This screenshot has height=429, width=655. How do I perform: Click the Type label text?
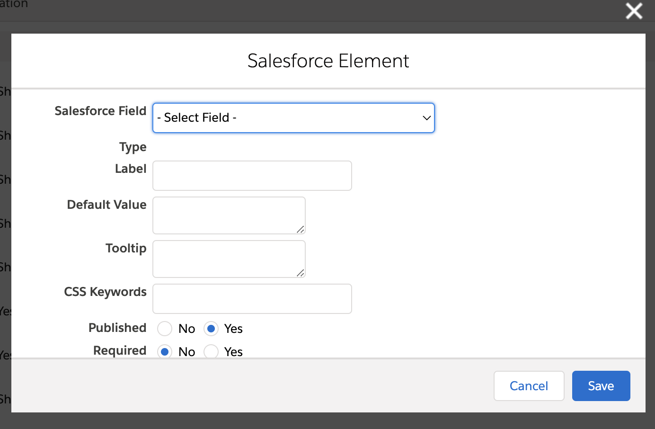tap(133, 147)
